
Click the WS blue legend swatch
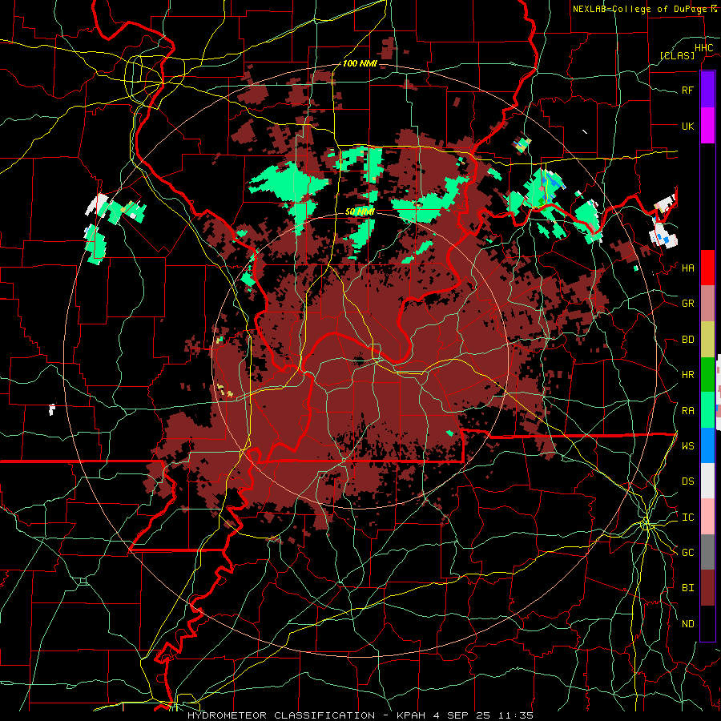tap(707, 445)
